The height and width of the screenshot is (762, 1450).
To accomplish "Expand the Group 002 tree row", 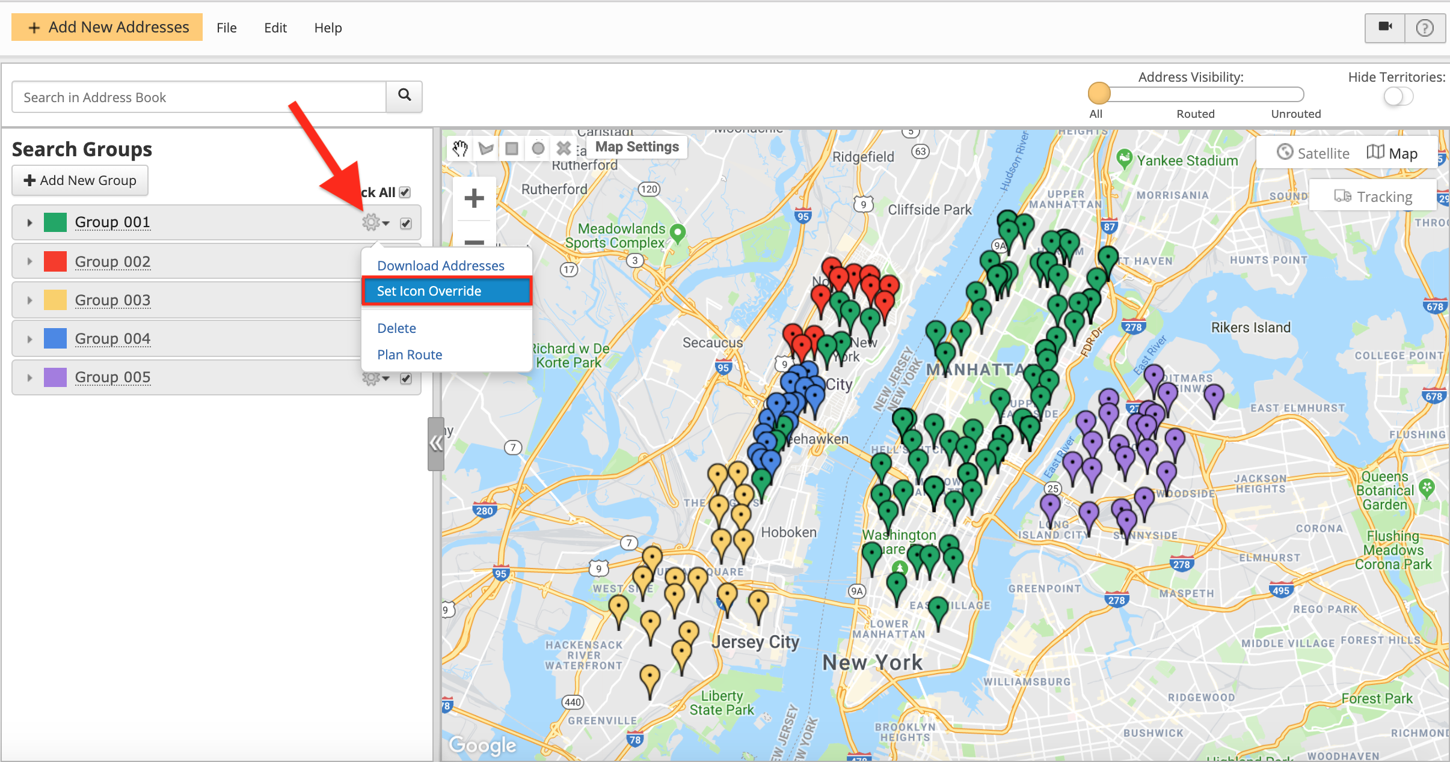I will coord(29,261).
